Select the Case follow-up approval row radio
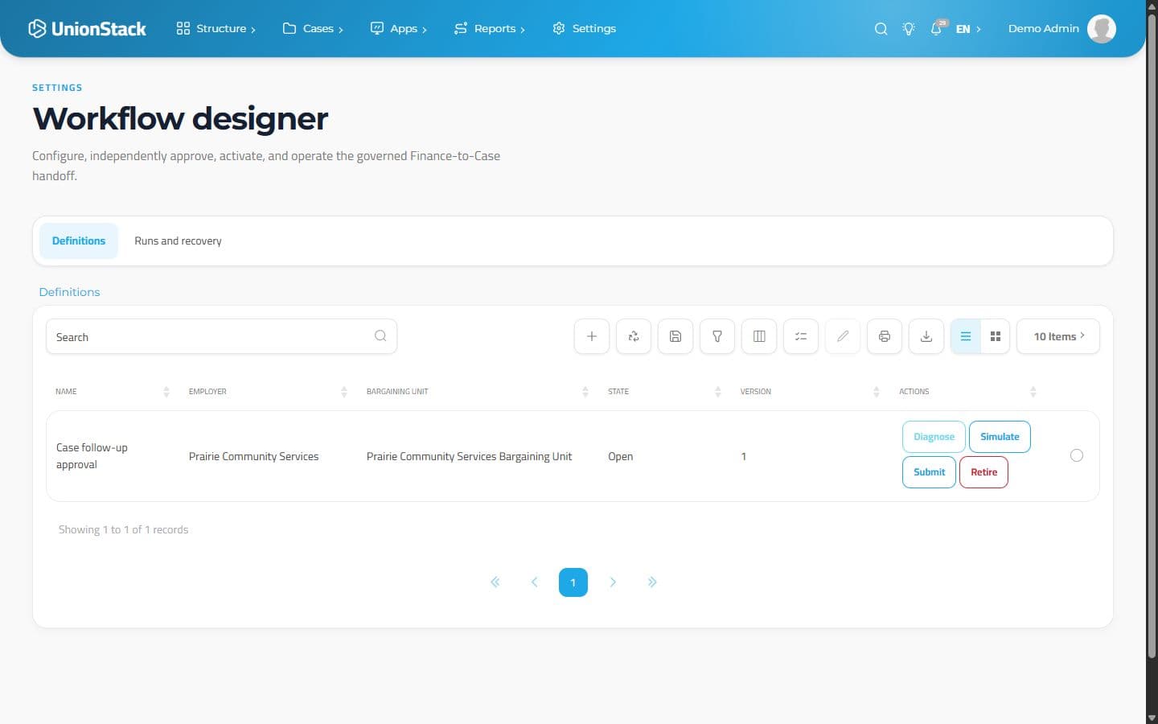This screenshot has height=724, width=1158. [1077, 455]
